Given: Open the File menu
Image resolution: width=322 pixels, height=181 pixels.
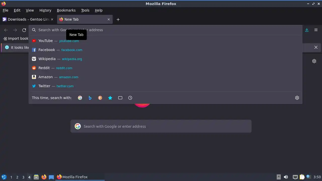Looking at the screenshot, I should pos(6,10).
